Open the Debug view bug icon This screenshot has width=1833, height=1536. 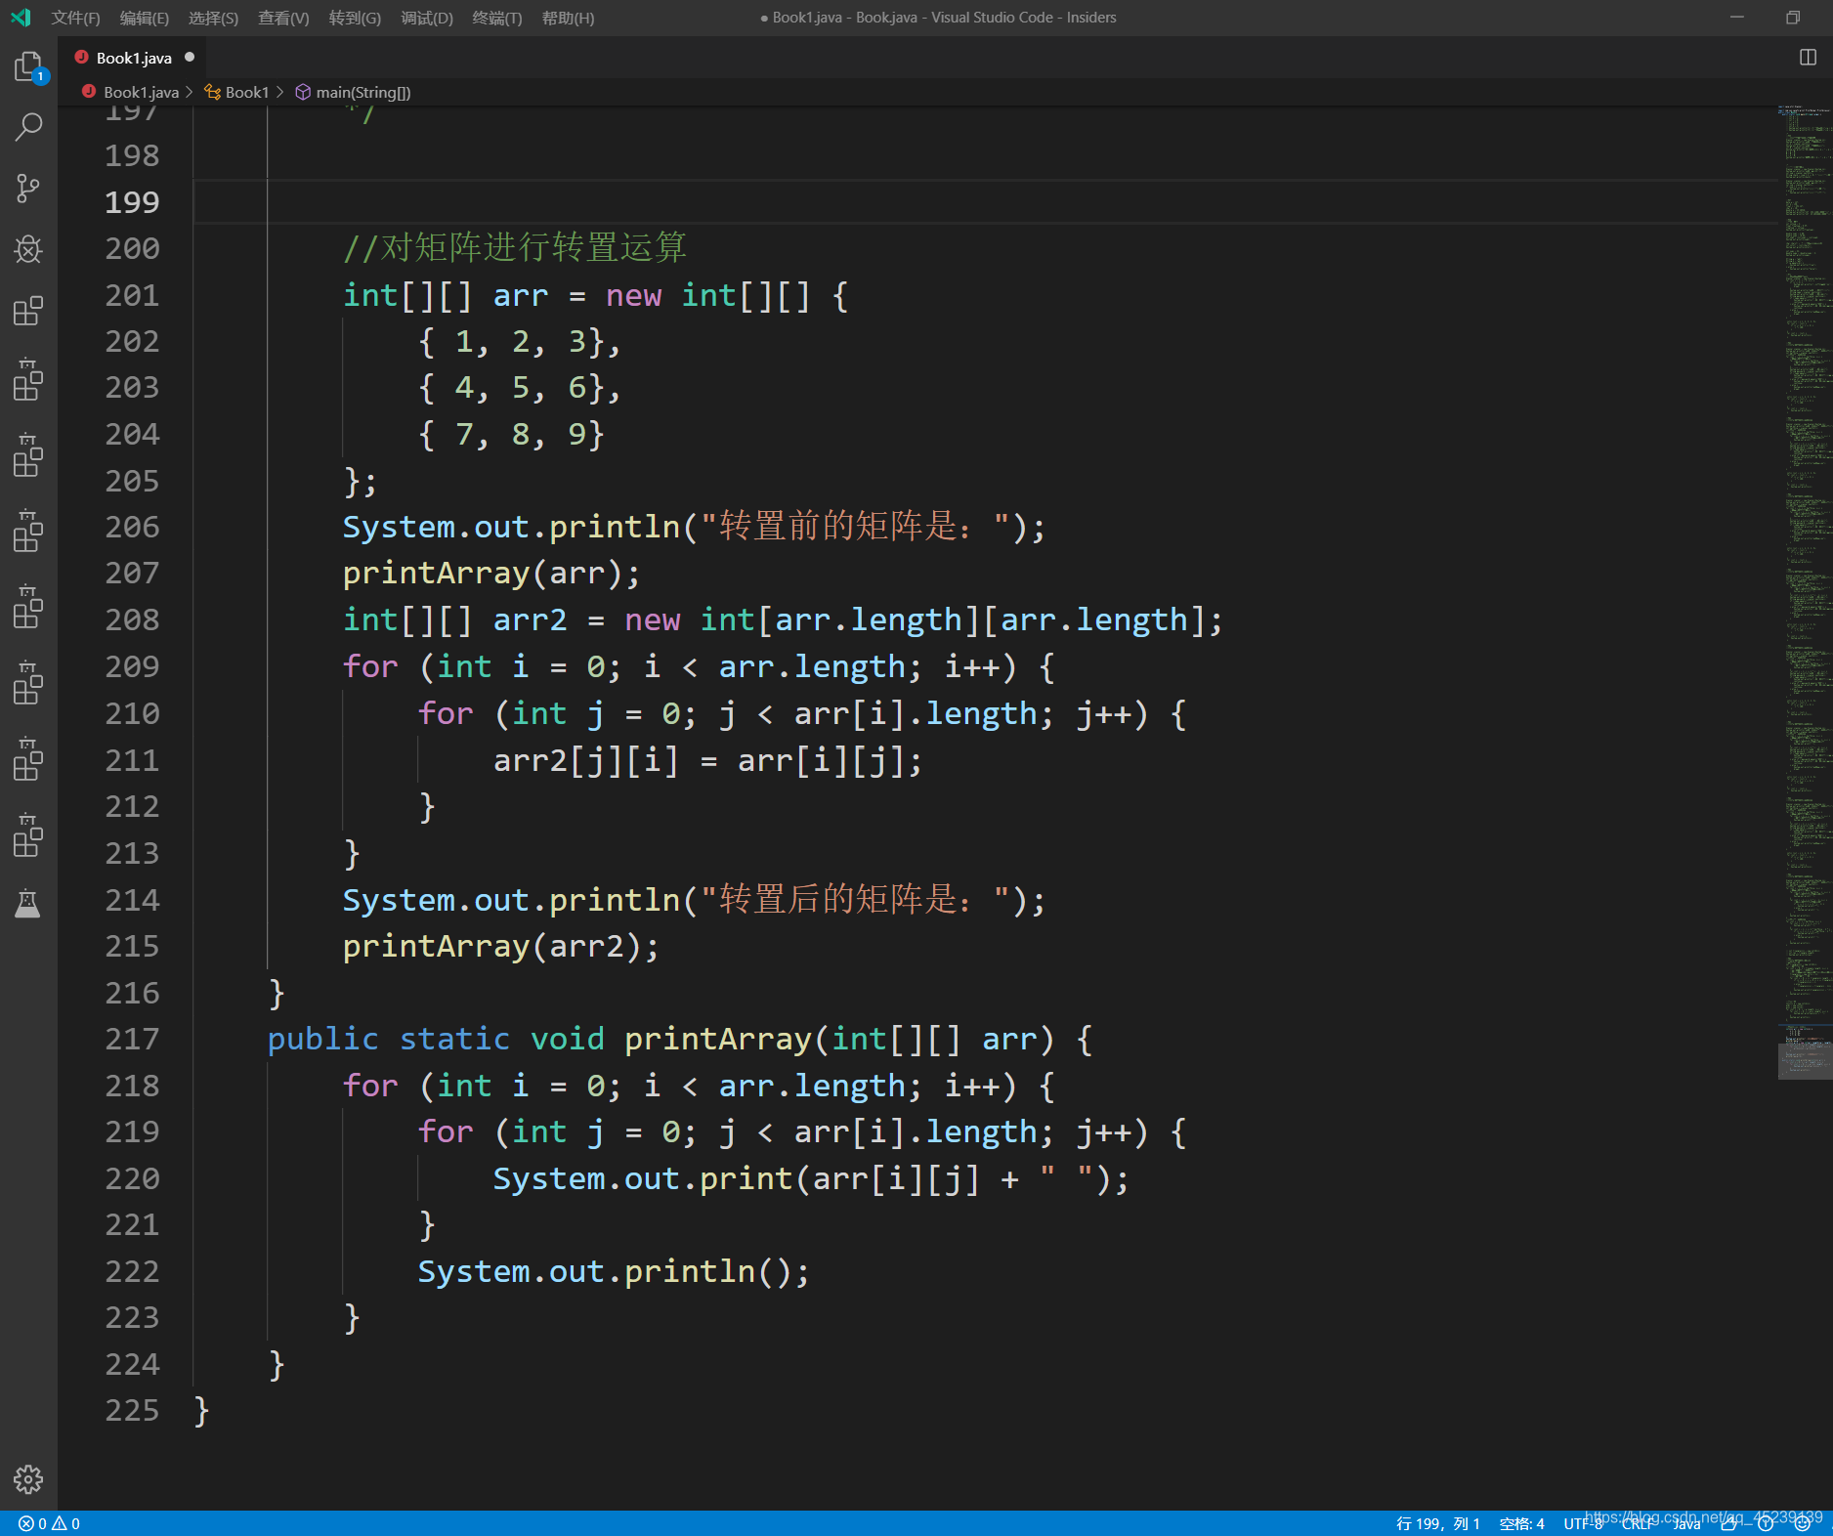tap(28, 250)
